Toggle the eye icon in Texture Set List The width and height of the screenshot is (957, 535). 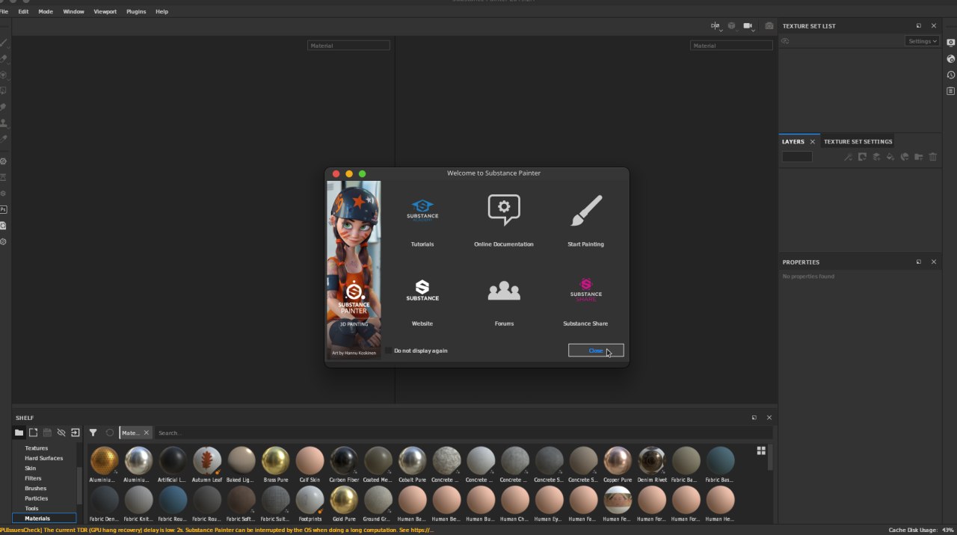pos(785,41)
